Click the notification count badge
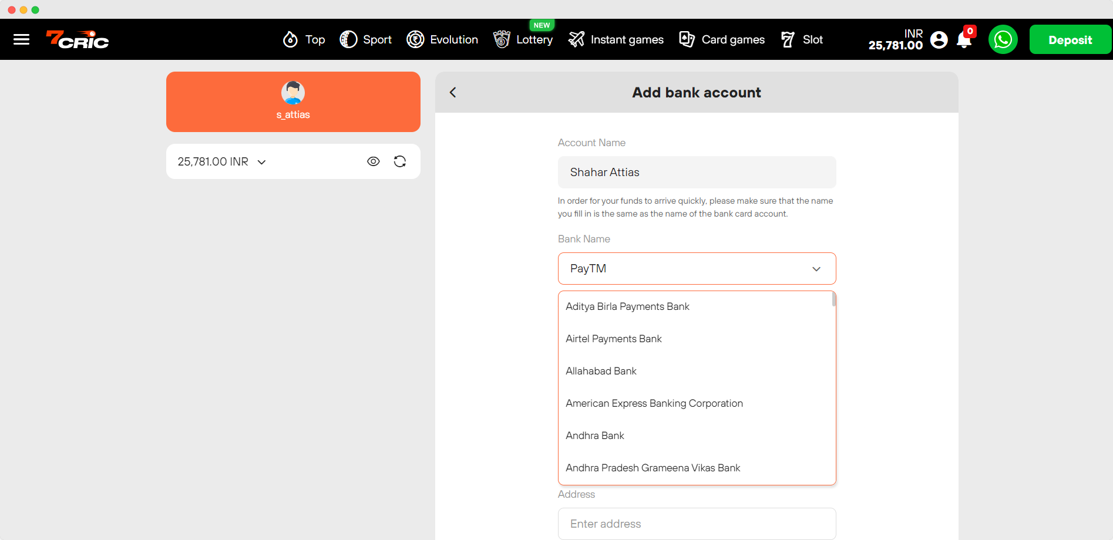Viewport: 1113px width, 540px height. 970,31
